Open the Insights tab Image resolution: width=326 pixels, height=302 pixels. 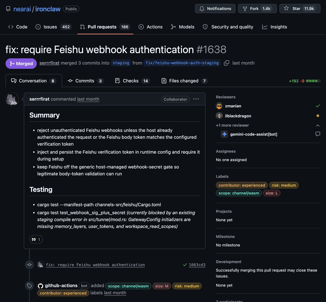click(274, 27)
